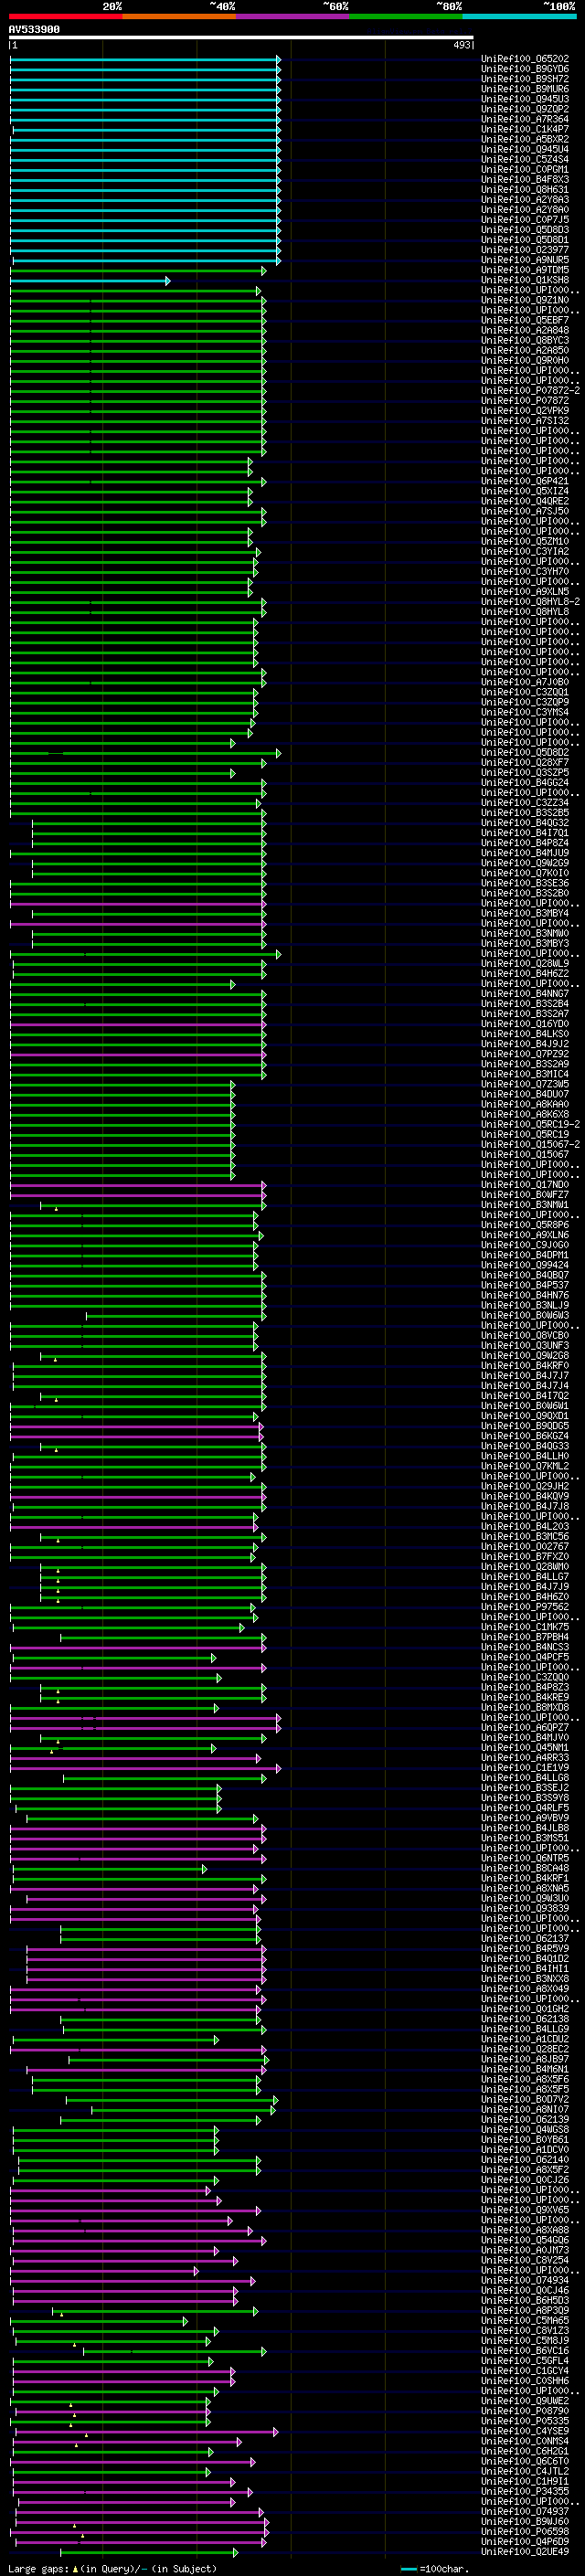Select hit UniRef100_Q15067-2

point(530,1144)
